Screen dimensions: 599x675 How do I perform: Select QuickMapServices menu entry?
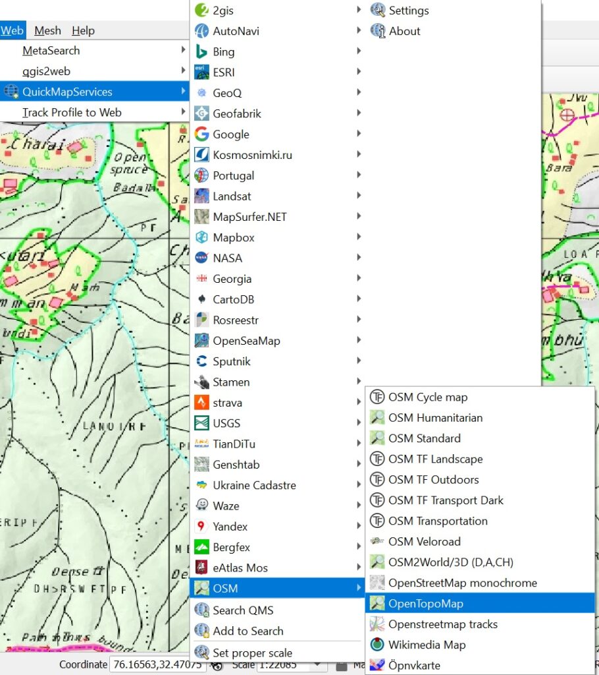pyautogui.click(x=95, y=91)
